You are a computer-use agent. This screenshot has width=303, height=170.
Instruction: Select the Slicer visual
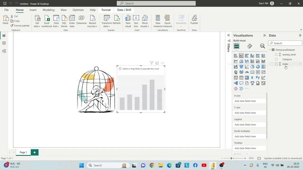click(x=236, y=77)
